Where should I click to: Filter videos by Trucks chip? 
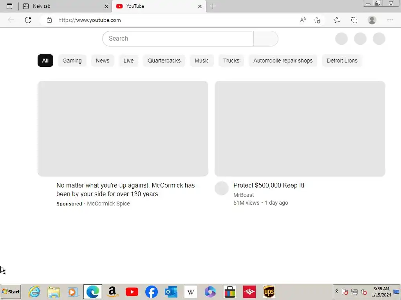(231, 61)
